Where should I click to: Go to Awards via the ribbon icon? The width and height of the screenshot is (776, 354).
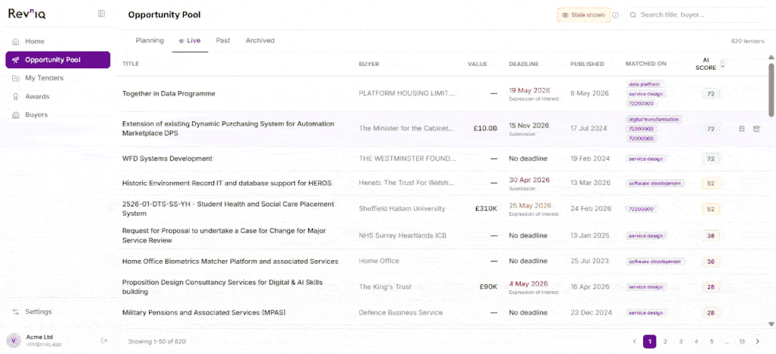16,96
